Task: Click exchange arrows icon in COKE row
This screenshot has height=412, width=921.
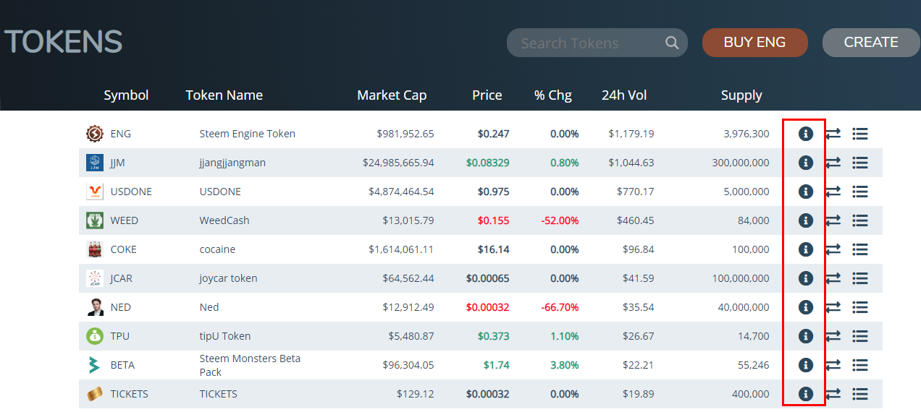Action: 833,249
